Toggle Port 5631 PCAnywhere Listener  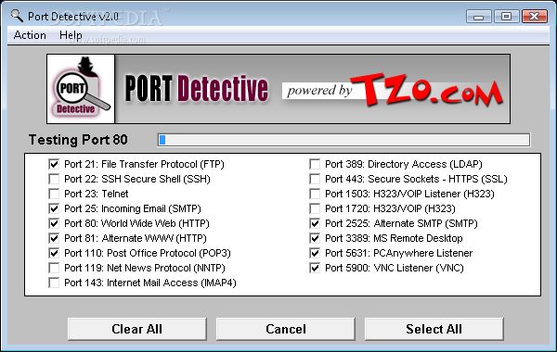[x=315, y=253]
